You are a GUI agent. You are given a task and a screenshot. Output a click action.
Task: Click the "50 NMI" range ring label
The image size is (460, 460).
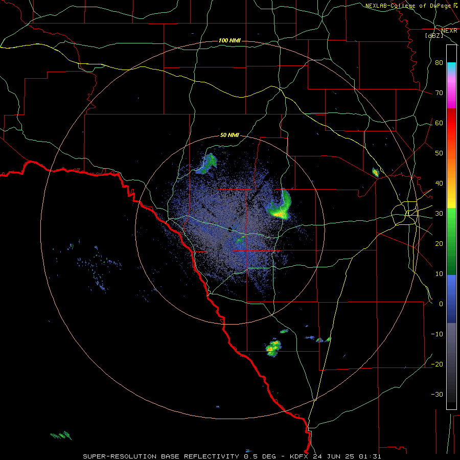tap(229, 135)
